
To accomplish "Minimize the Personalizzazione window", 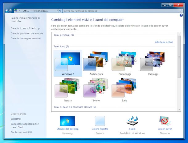I will click(x=165, y=5).
